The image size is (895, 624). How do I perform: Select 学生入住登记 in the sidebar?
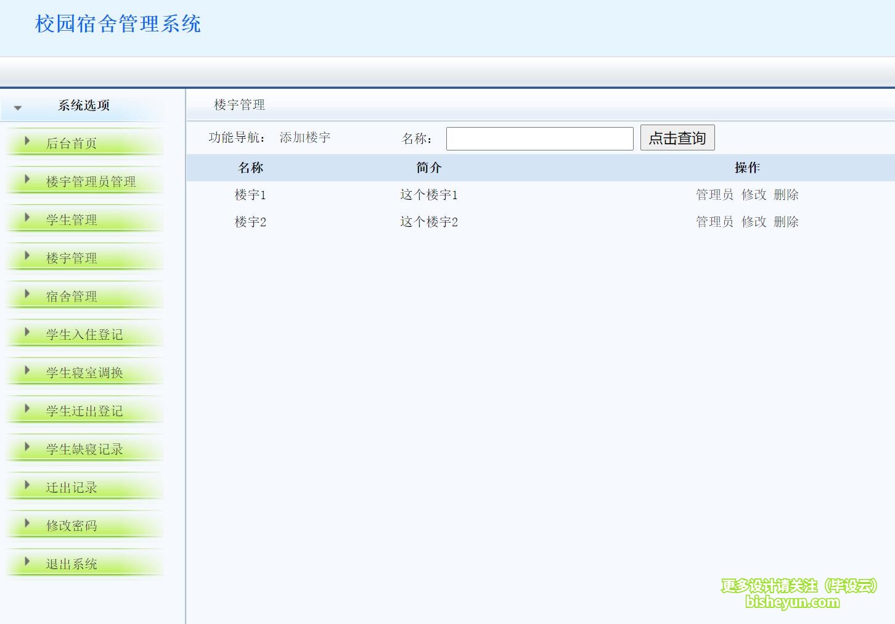tap(83, 334)
